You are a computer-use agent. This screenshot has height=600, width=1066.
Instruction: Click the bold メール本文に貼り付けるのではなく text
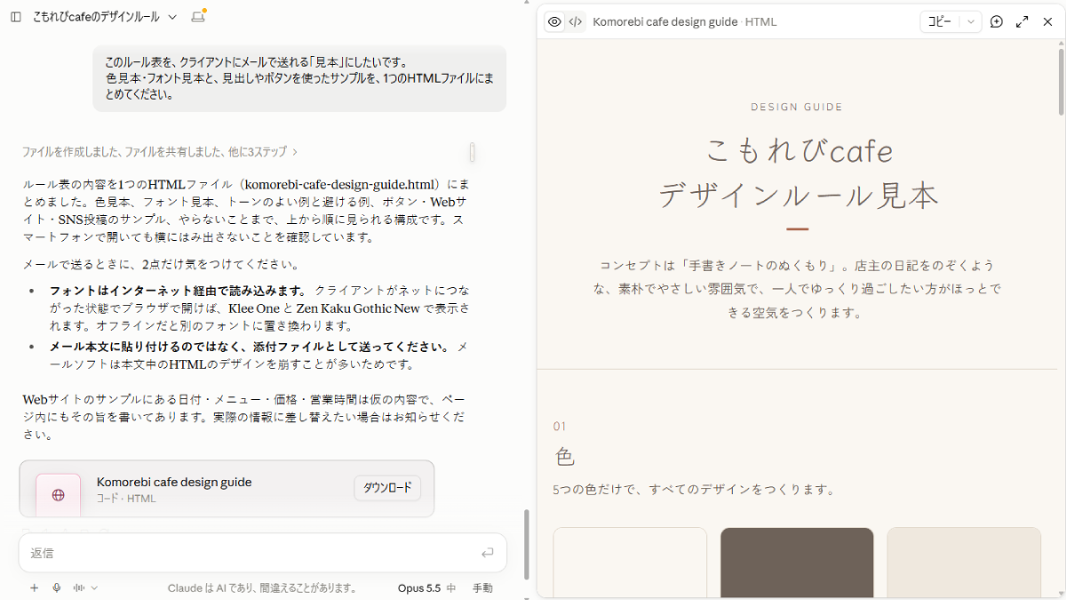(250, 347)
